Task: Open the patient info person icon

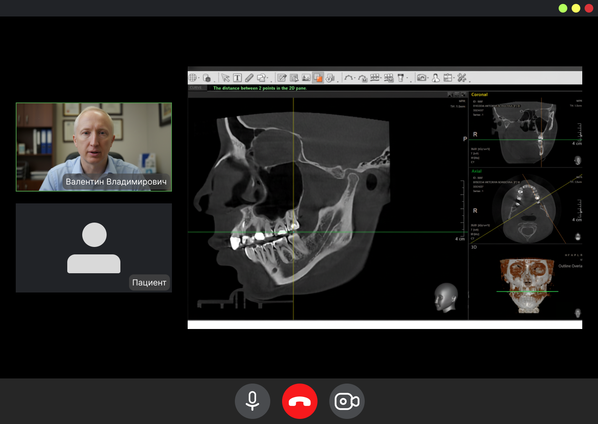Action: tap(436, 78)
